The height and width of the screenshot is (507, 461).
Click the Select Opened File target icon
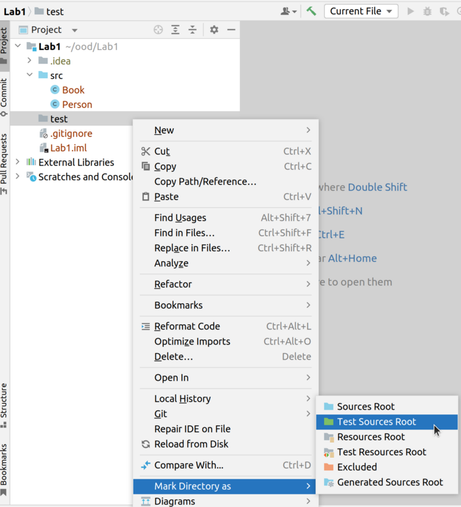[158, 30]
